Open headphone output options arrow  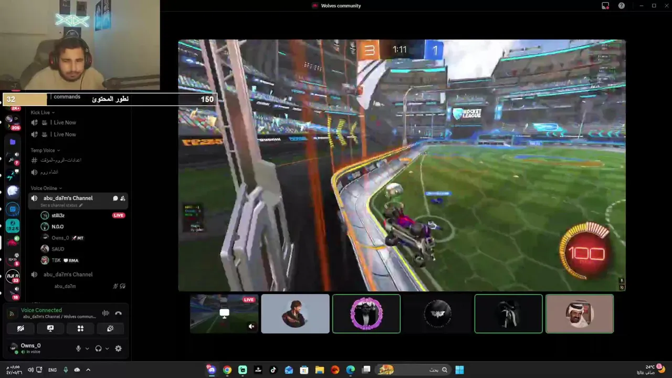pos(107,348)
